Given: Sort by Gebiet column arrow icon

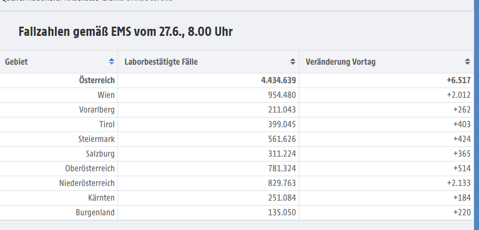Looking at the screenshot, I should 112,61.
